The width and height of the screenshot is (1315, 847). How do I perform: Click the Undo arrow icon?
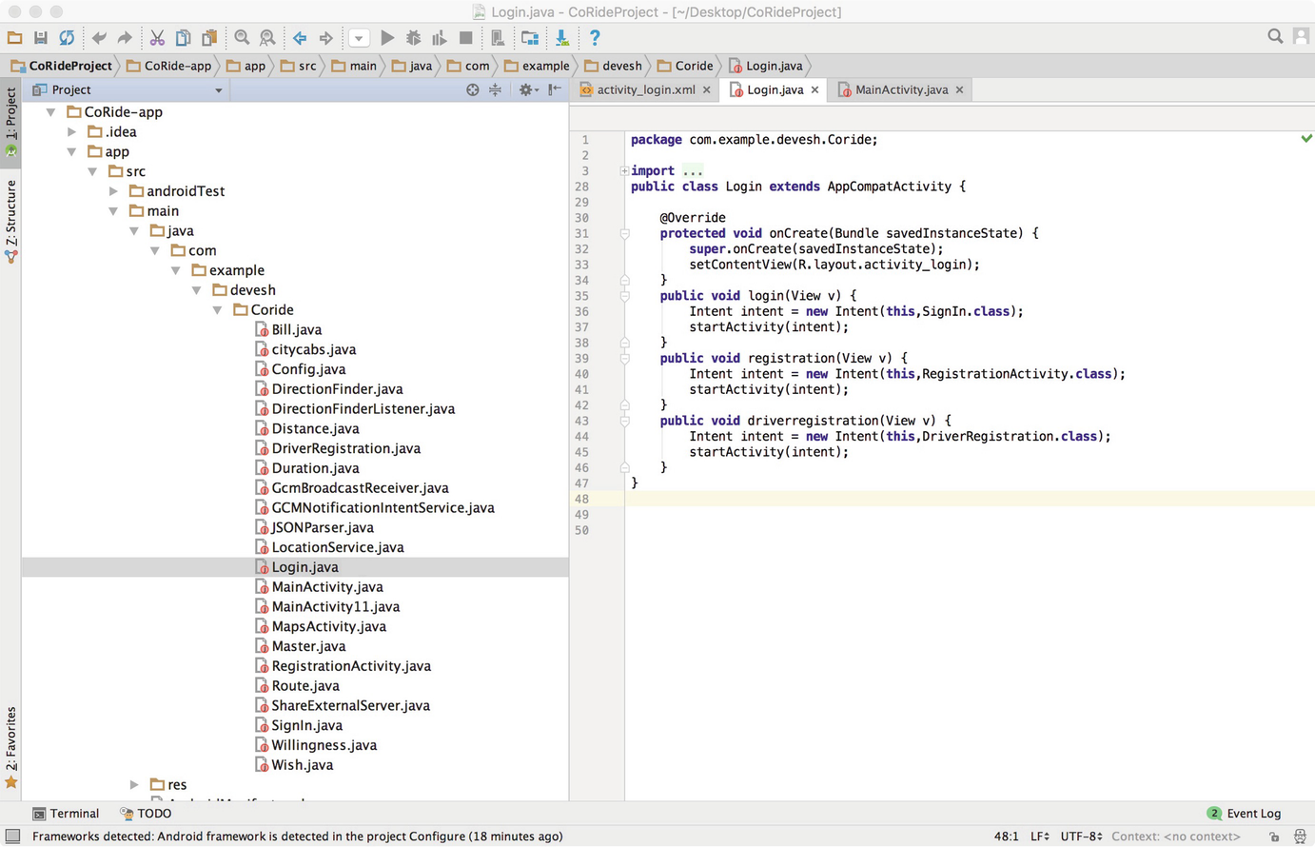tap(99, 38)
